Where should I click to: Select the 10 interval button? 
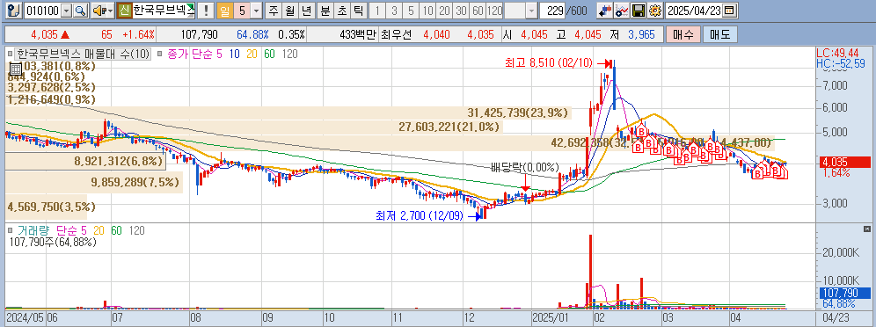click(x=427, y=10)
